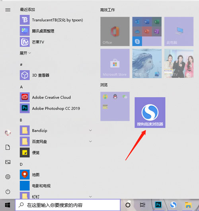Open Task View on taskbar
This screenshot has height=211, width=199.
(x=142, y=205)
